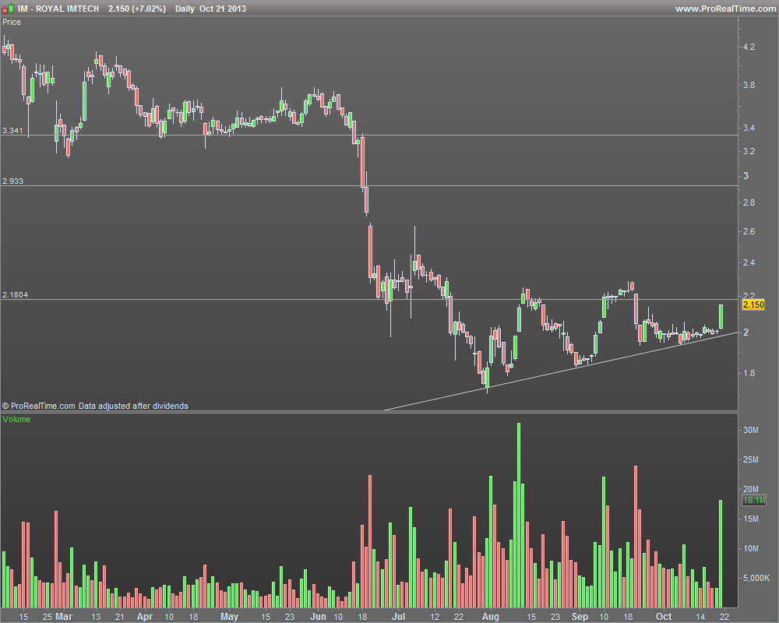Click the Aug month label on time axis

click(x=490, y=617)
